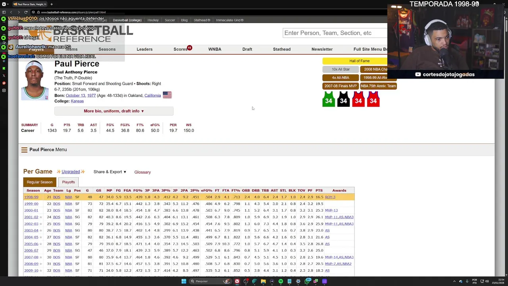Click the 10x All Star badge
Image resolution: width=508 pixels, height=286 pixels.
point(341,69)
